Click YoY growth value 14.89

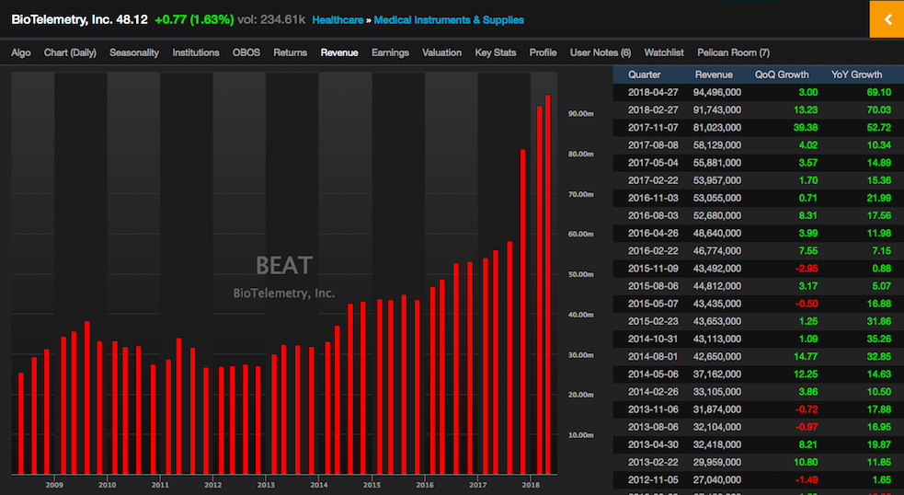pos(878,163)
